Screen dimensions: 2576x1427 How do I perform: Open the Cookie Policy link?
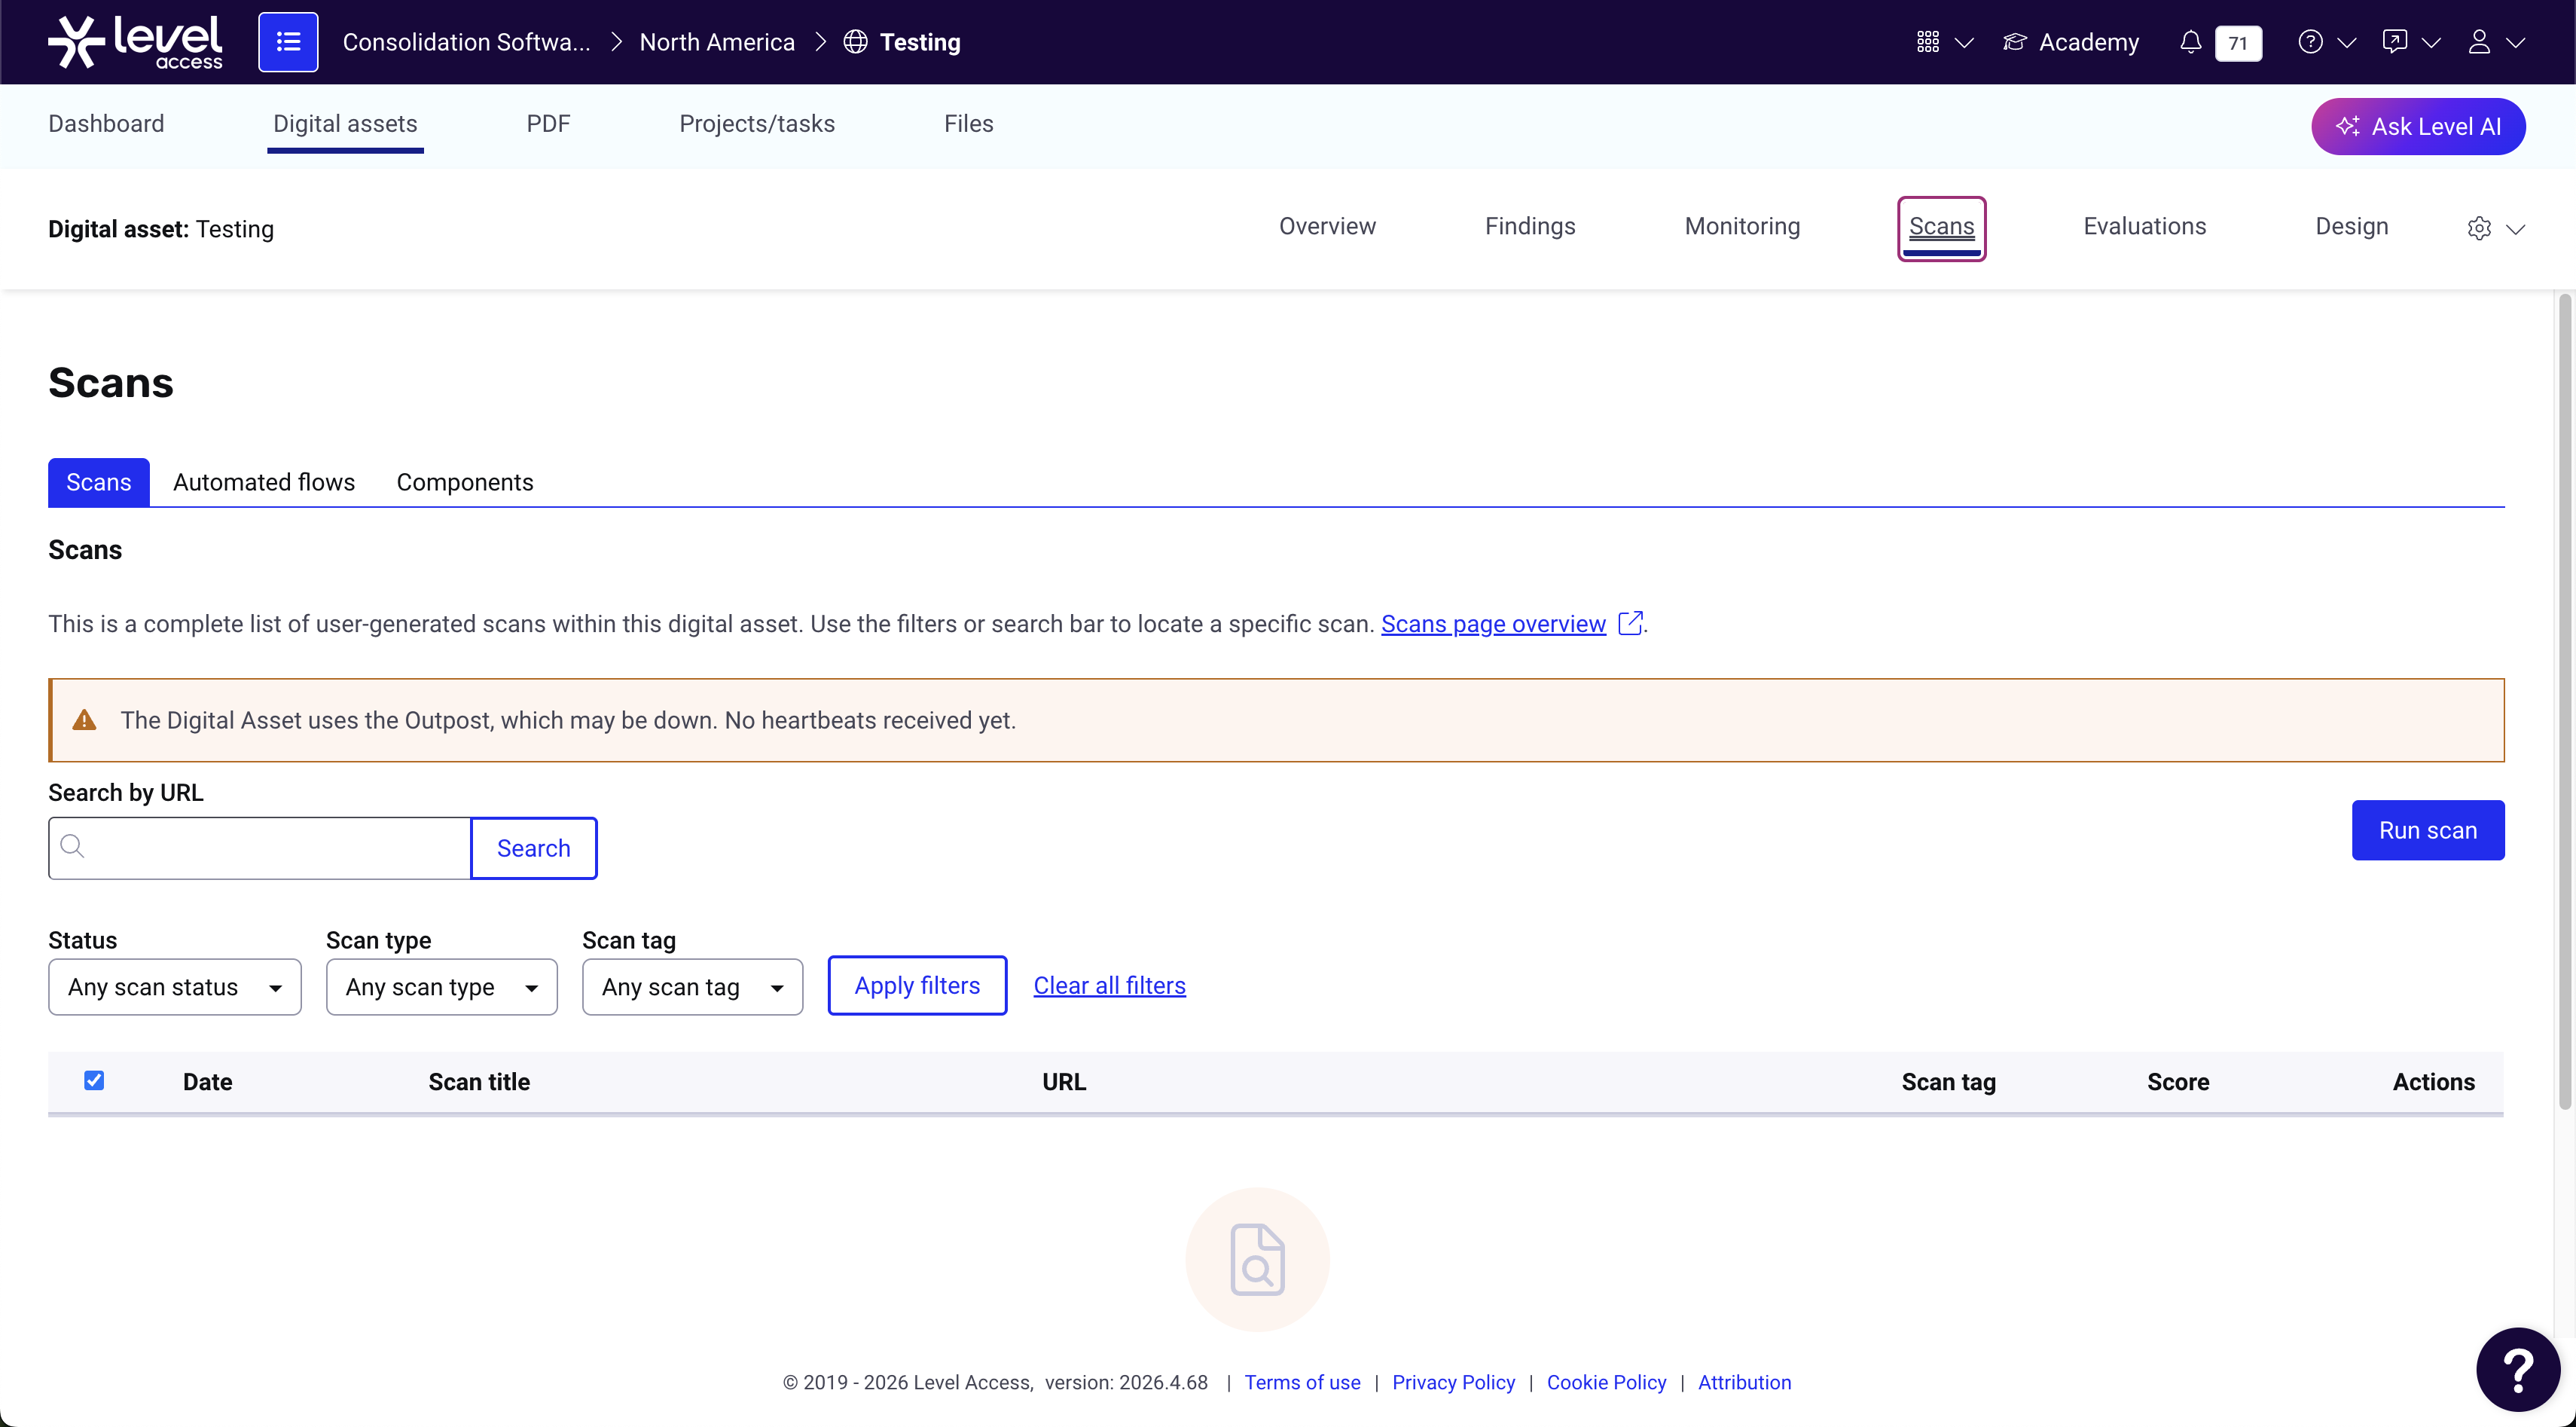(1606, 1382)
